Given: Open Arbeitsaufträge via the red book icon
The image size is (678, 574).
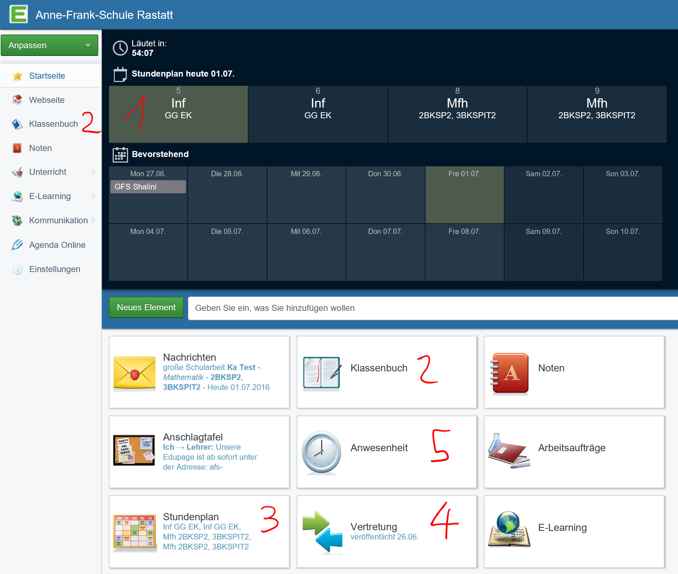Looking at the screenshot, I should pyautogui.click(x=509, y=451).
